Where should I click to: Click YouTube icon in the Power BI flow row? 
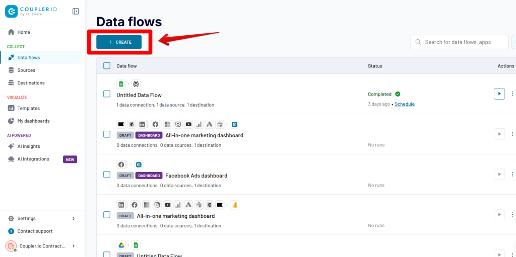[x=167, y=205]
